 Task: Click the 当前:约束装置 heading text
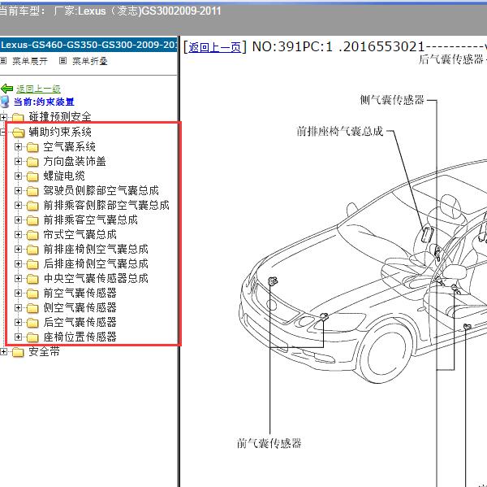[44, 102]
